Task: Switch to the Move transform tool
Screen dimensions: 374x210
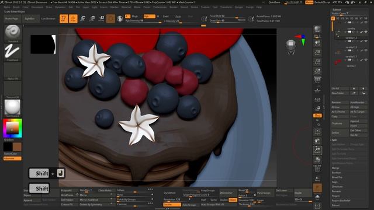Action: coord(82,19)
